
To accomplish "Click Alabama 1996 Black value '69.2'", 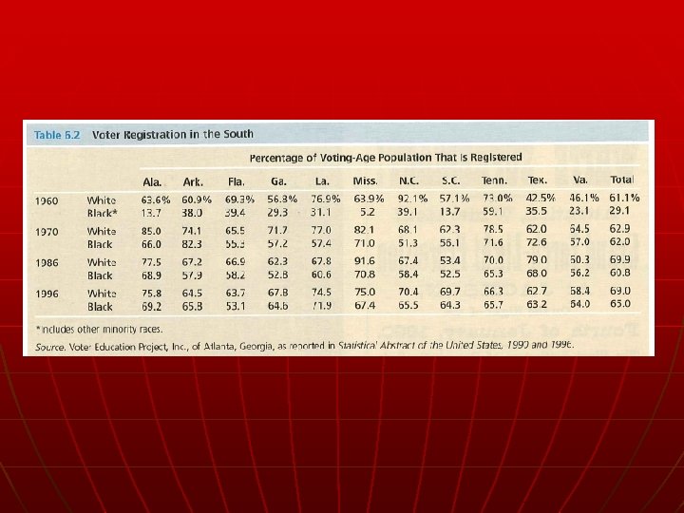I will click(x=151, y=307).
